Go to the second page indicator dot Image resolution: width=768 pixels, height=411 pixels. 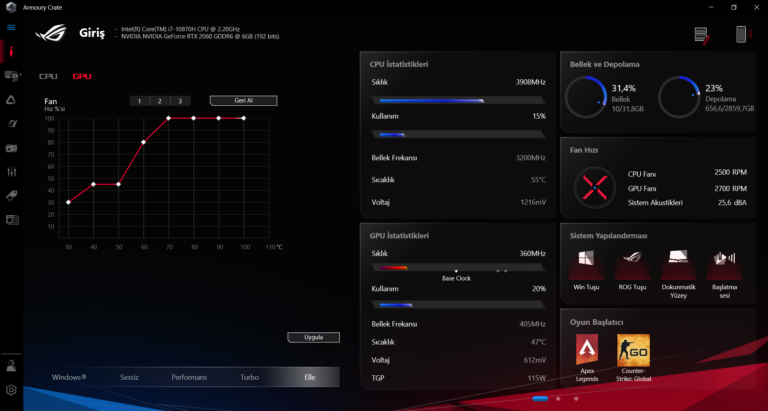[x=558, y=399]
